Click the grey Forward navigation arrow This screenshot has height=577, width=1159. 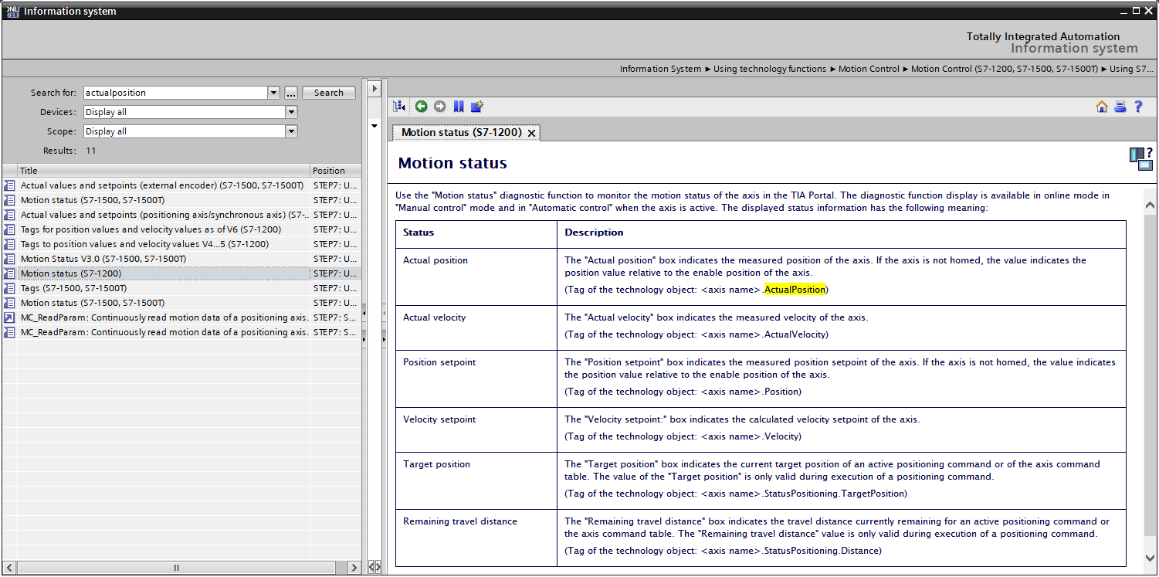(x=439, y=107)
